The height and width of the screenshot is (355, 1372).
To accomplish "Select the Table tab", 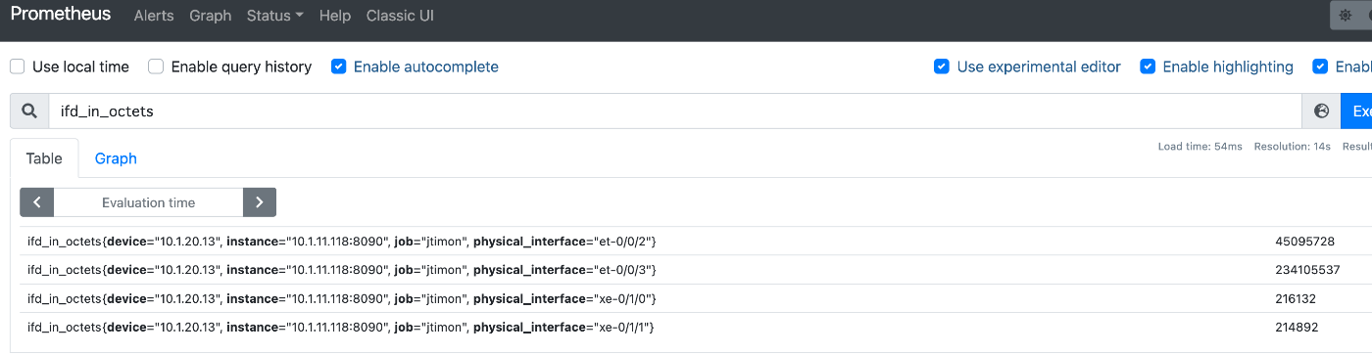I will (x=44, y=158).
